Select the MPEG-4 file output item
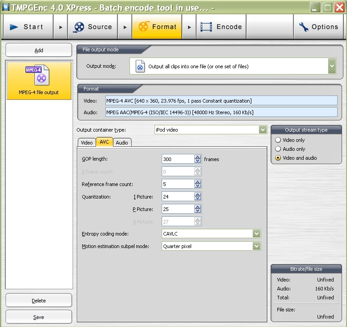Screen dimensions: 347x327 tap(39, 81)
